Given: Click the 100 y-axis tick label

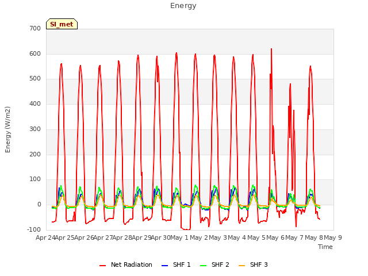Looking at the screenshot, I should tap(35, 179).
